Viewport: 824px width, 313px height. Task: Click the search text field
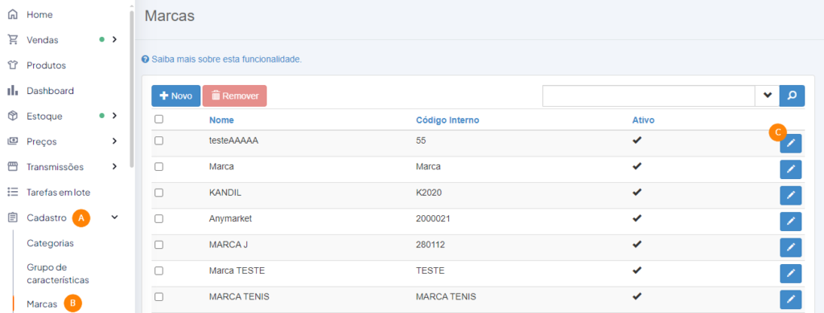(x=649, y=96)
